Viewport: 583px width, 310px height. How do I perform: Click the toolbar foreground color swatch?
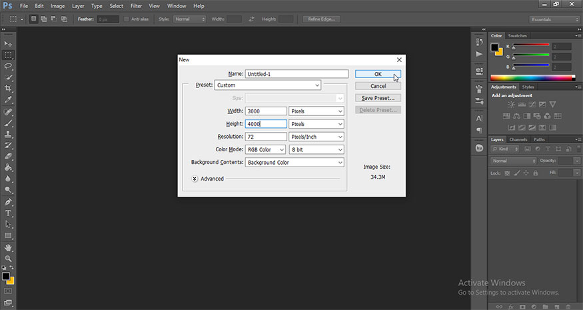click(x=5, y=277)
